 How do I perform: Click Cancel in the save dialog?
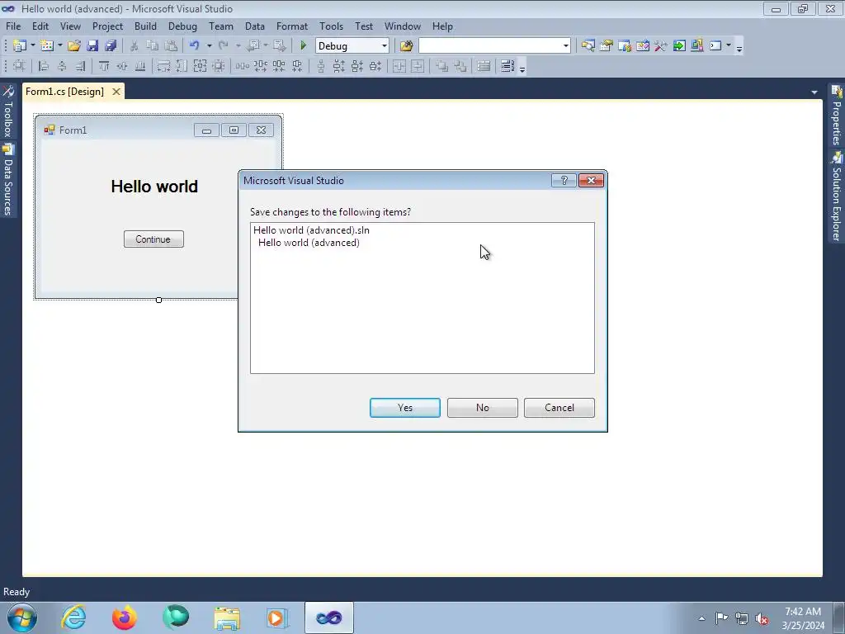(x=559, y=408)
